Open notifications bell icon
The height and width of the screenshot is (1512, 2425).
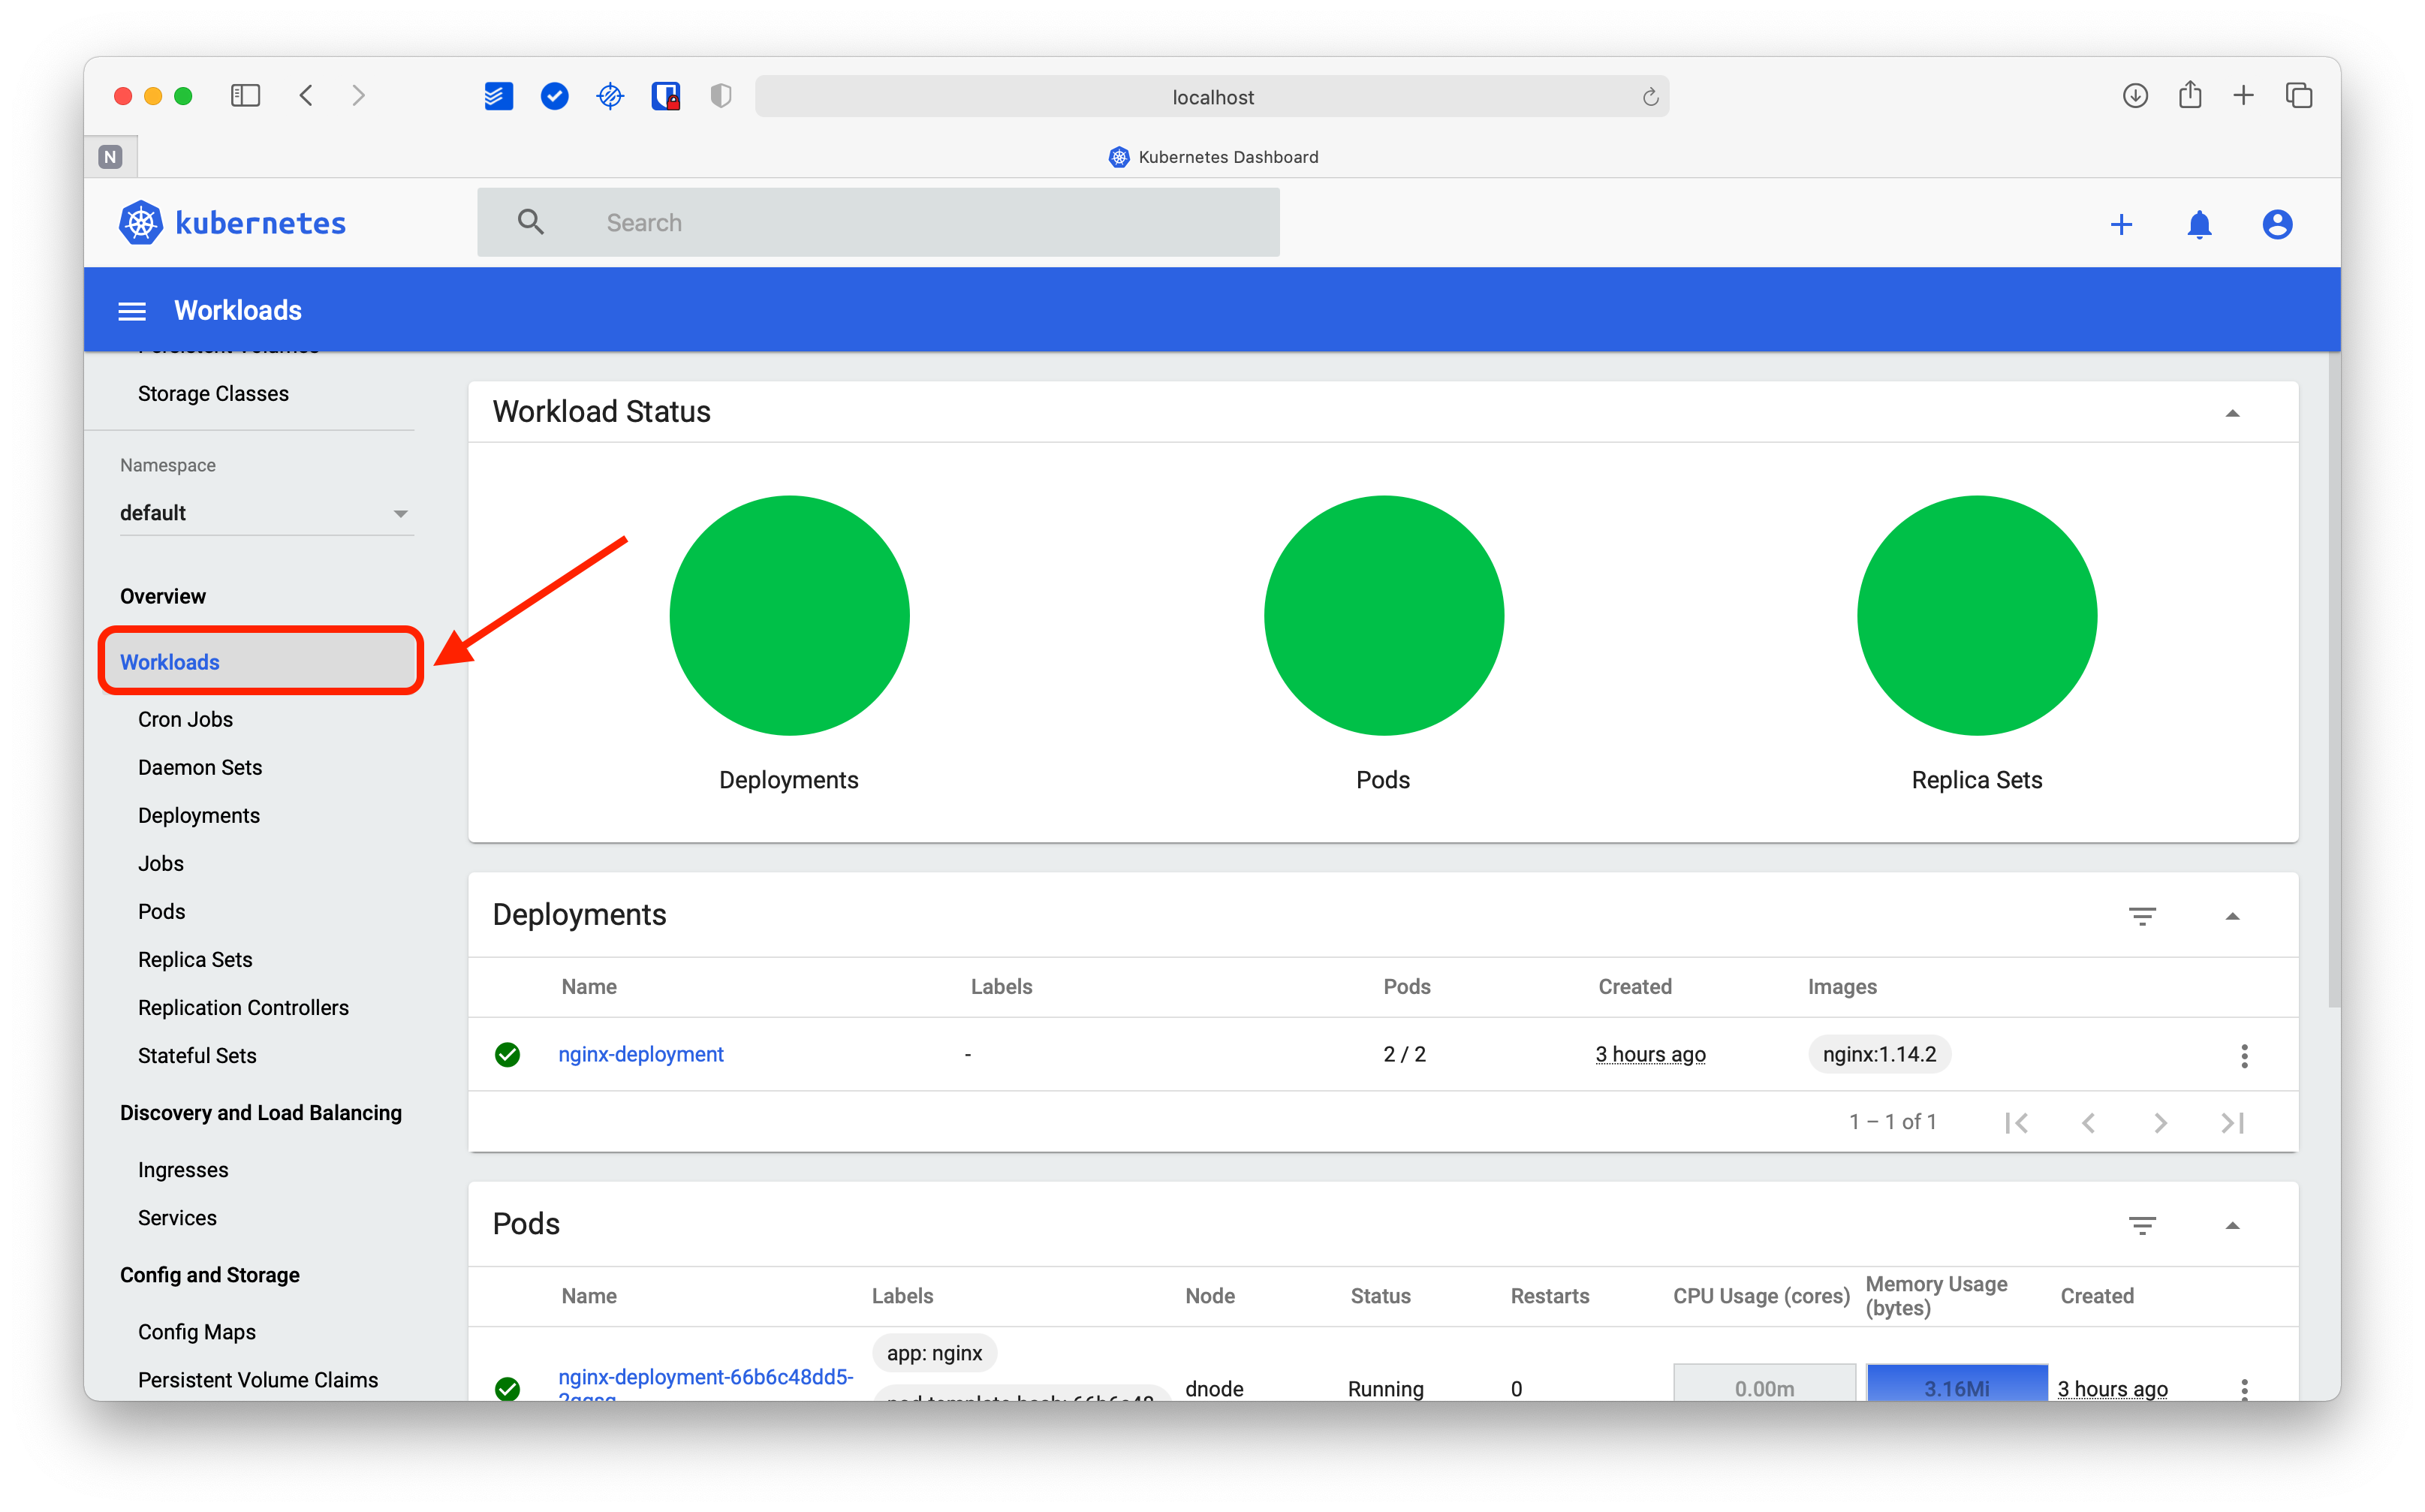[2199, 224]
